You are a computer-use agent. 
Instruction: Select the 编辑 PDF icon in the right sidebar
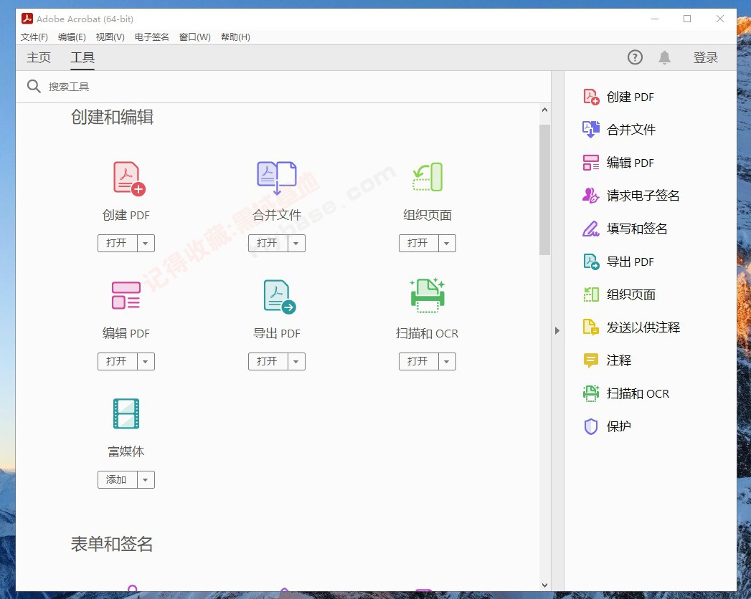click(591, 163)
